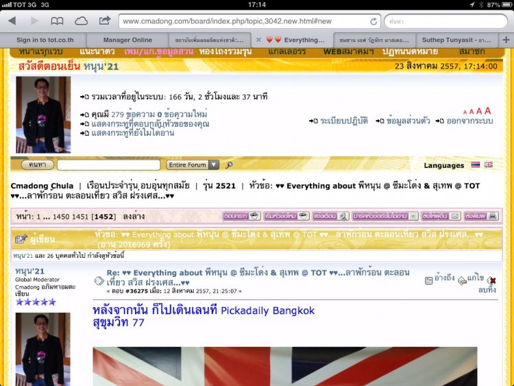This screenshot has height=386, width=514.
Task: Open ห้องโถงรวมรุ่น menu item
Action: coord(225,52)
